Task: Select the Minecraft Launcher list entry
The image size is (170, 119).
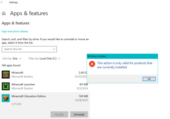Action: tap(45, 86)
